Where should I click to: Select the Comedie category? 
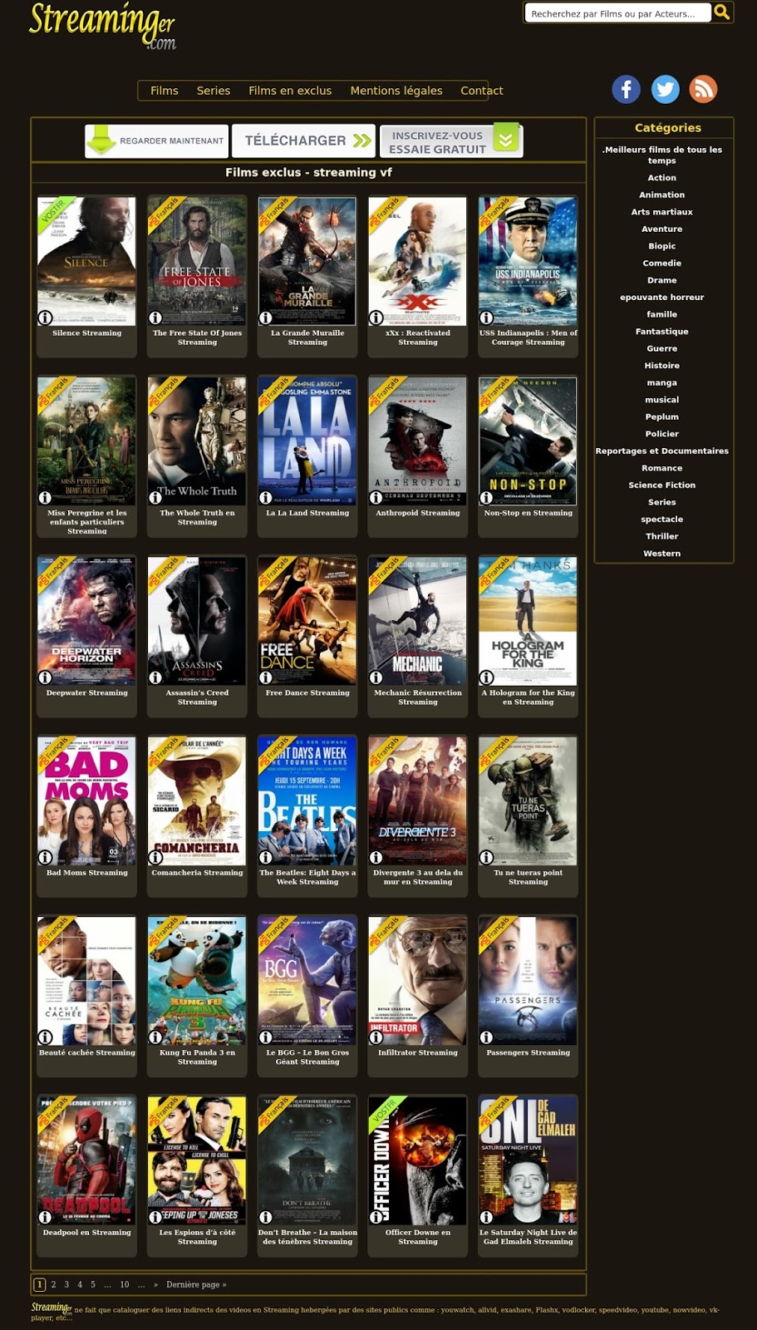(662, 263)
